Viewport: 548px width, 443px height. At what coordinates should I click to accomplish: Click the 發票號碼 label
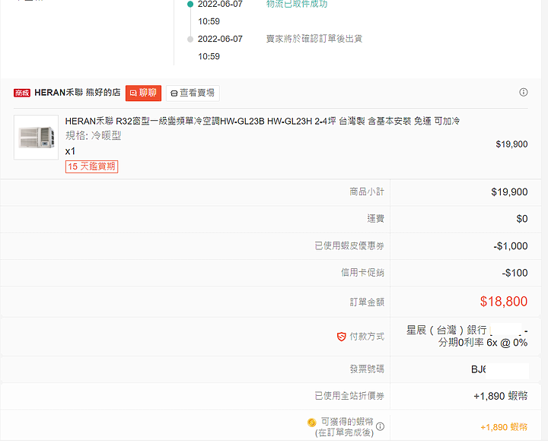pyautogui.click(x=367, y=369)
